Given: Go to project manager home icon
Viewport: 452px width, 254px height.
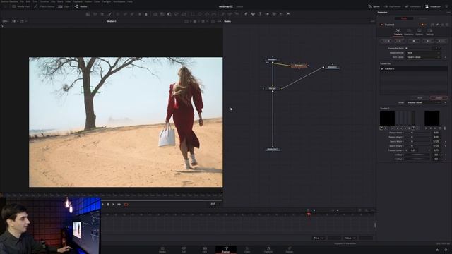Looking at the screenshot, I should coord(437,250).
